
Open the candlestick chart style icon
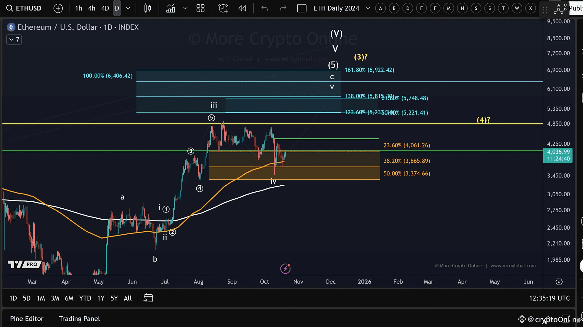(x=148, y=8)
